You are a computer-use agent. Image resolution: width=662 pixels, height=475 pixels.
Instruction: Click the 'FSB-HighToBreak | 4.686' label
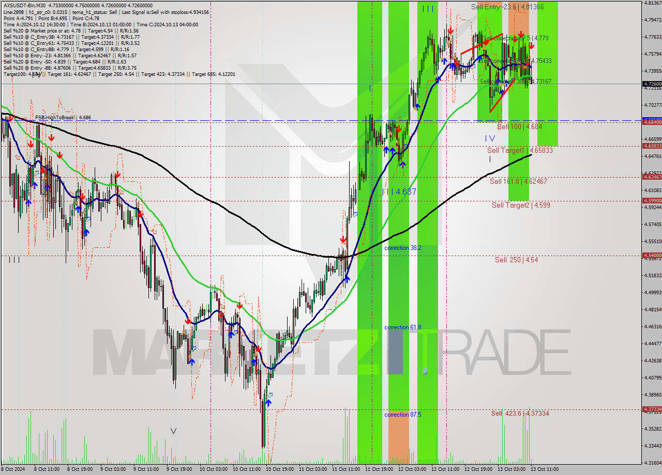[x=63, y=118]
